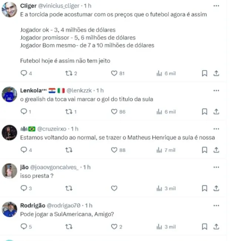Viewport: 231px width, 241px height.
Task: Reply to Rodrigão's SulAmericana tweet
Action: [x=24, y=227]
